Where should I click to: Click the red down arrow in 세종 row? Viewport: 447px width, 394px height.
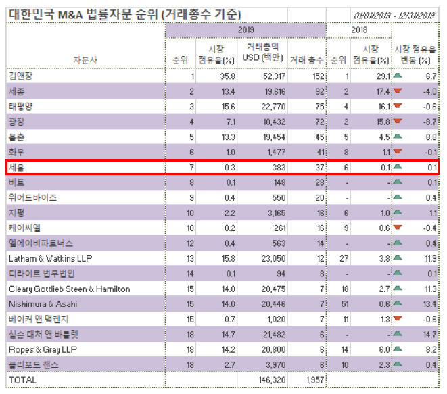pyautogui.click(x=398, y=91)
